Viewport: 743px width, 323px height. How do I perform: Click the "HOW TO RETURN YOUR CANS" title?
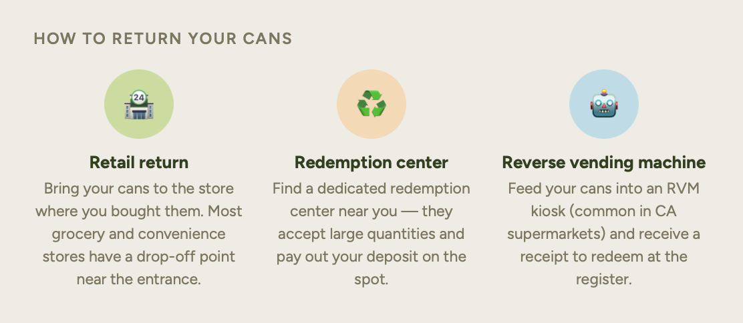coord(163,38)
